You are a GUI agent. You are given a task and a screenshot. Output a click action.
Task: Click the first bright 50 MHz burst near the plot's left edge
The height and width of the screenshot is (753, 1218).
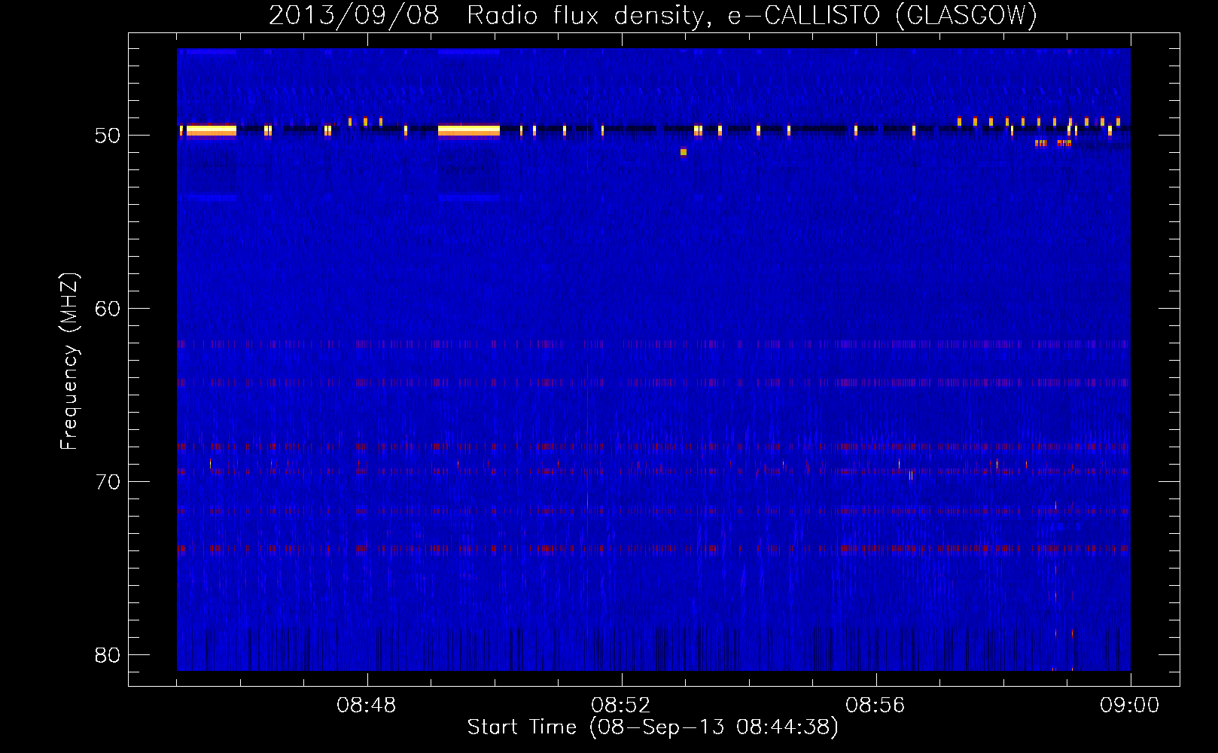point(212,131)
